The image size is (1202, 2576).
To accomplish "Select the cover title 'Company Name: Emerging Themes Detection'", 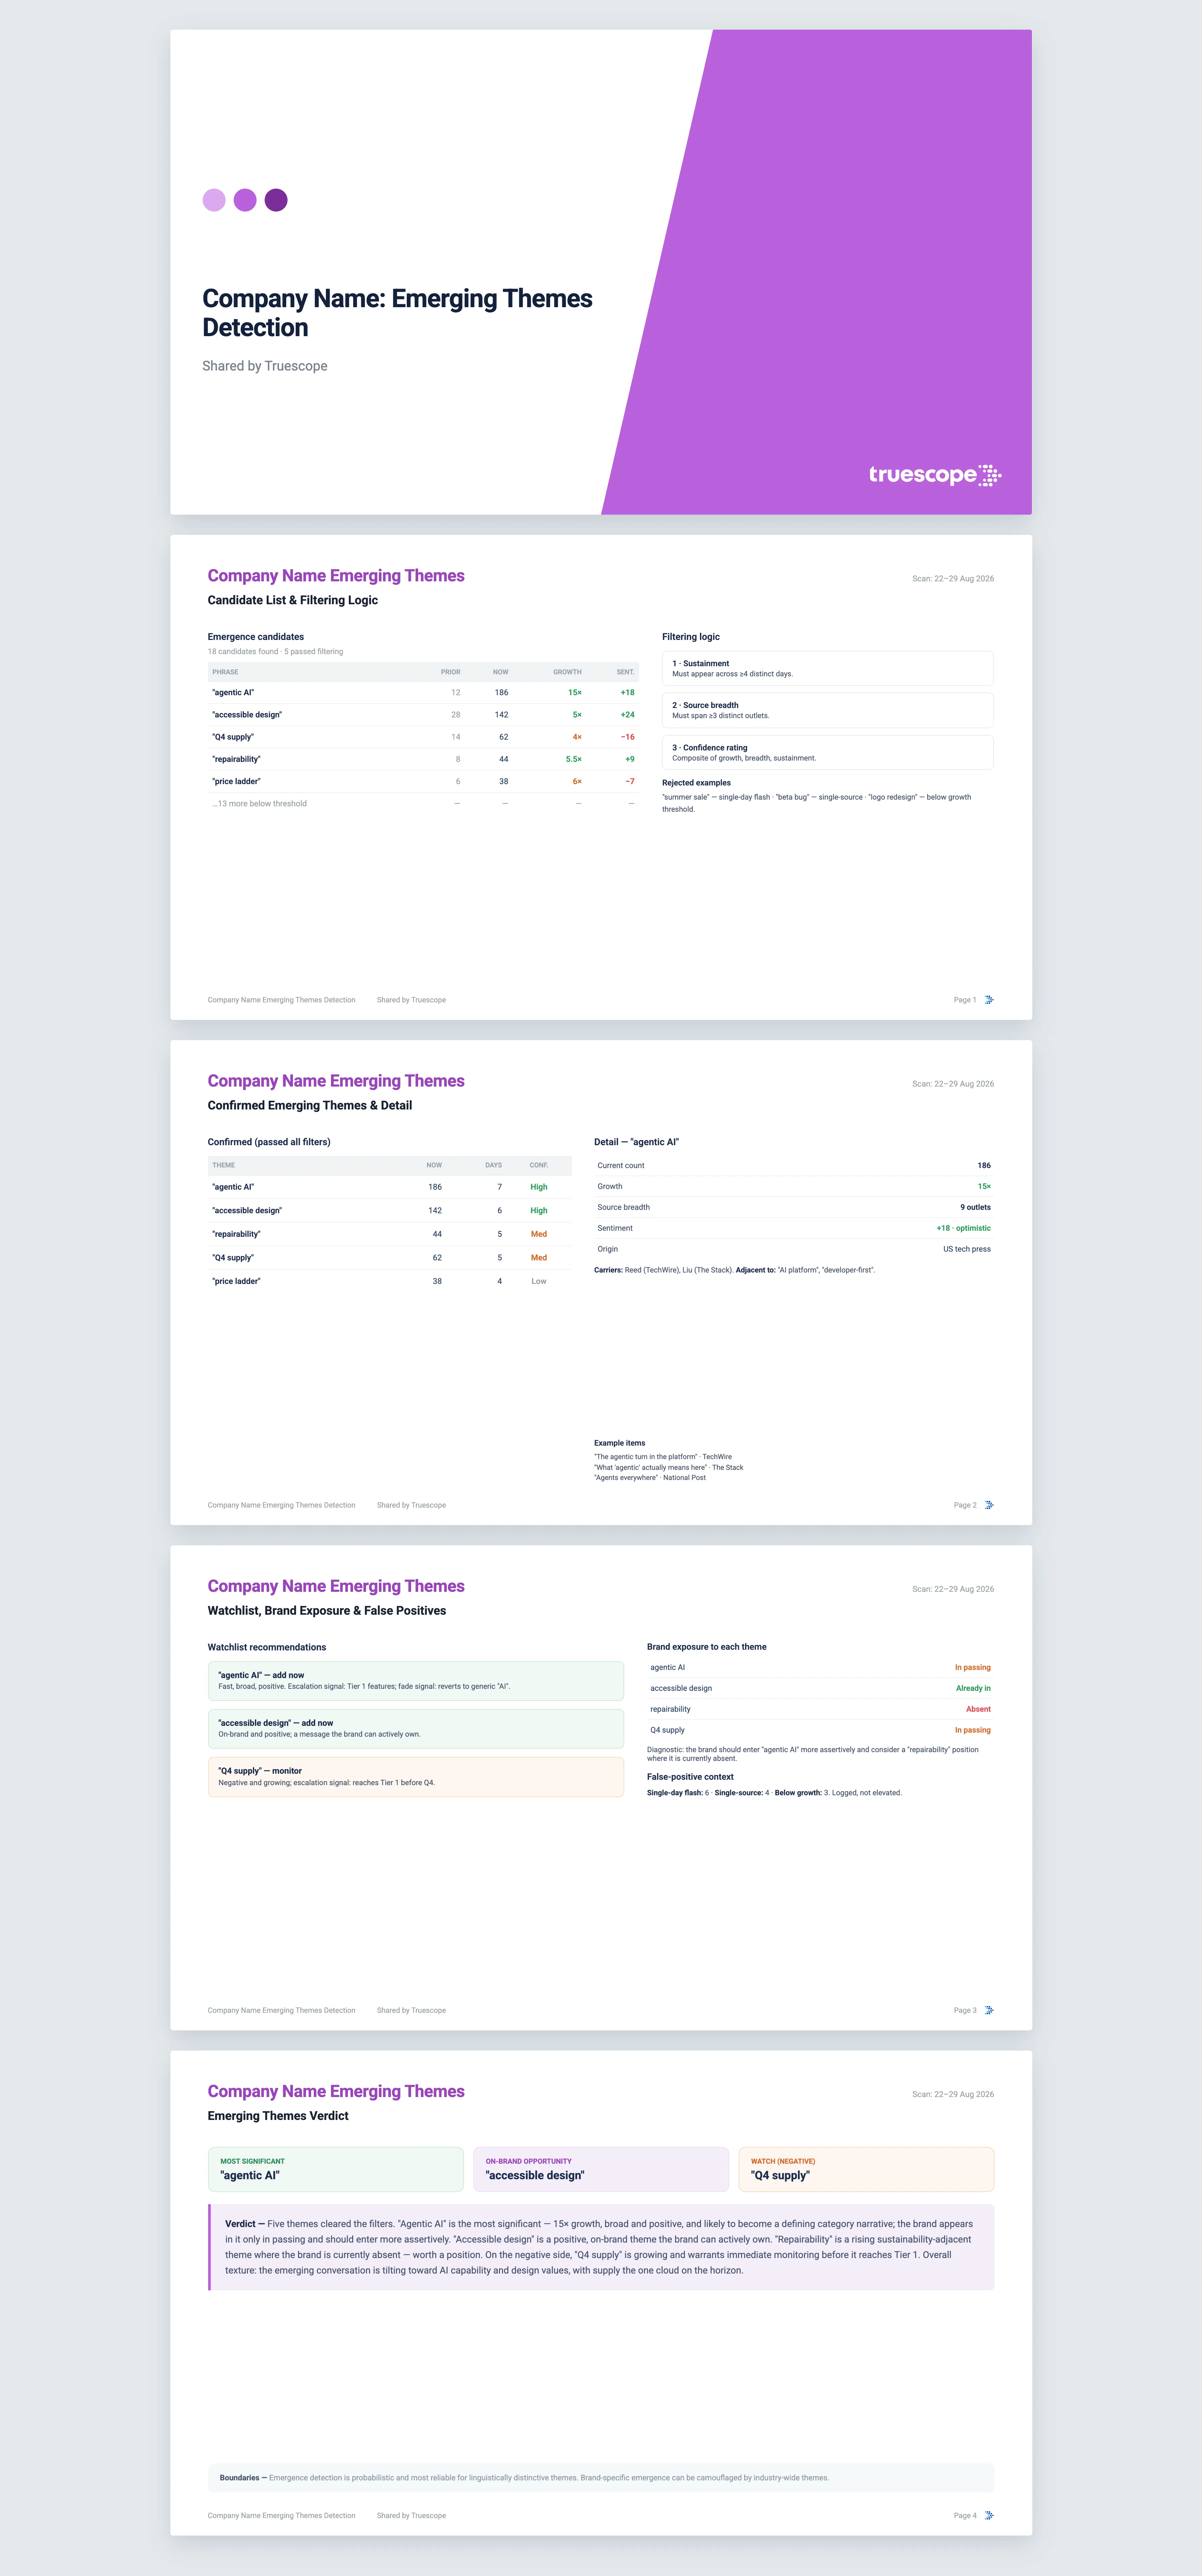I will tap(397, 313).
